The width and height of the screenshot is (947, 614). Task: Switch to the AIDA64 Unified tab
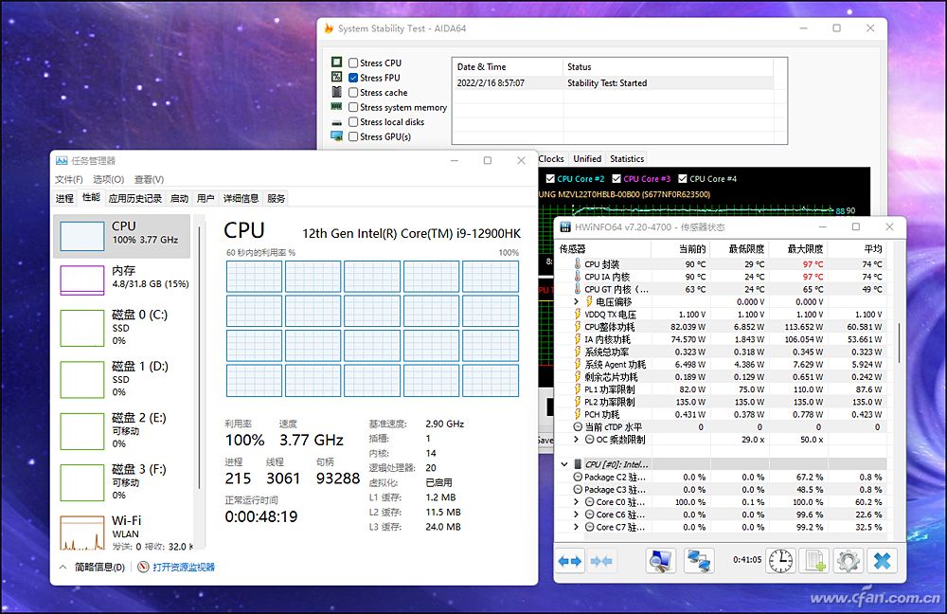(x=587, y=159)
